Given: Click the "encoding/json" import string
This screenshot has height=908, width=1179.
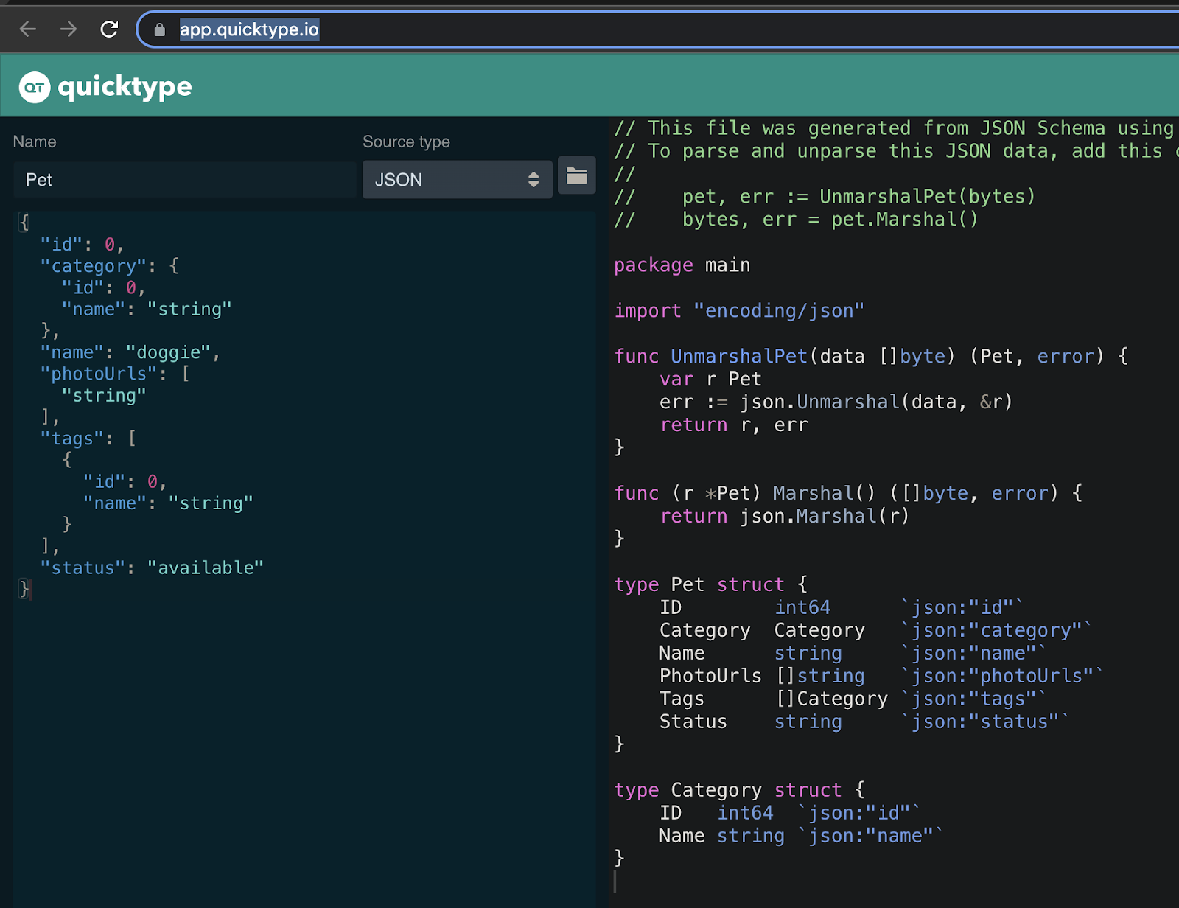Looking at the screenshot, I should pyautogui.click(x=778, y=311).
